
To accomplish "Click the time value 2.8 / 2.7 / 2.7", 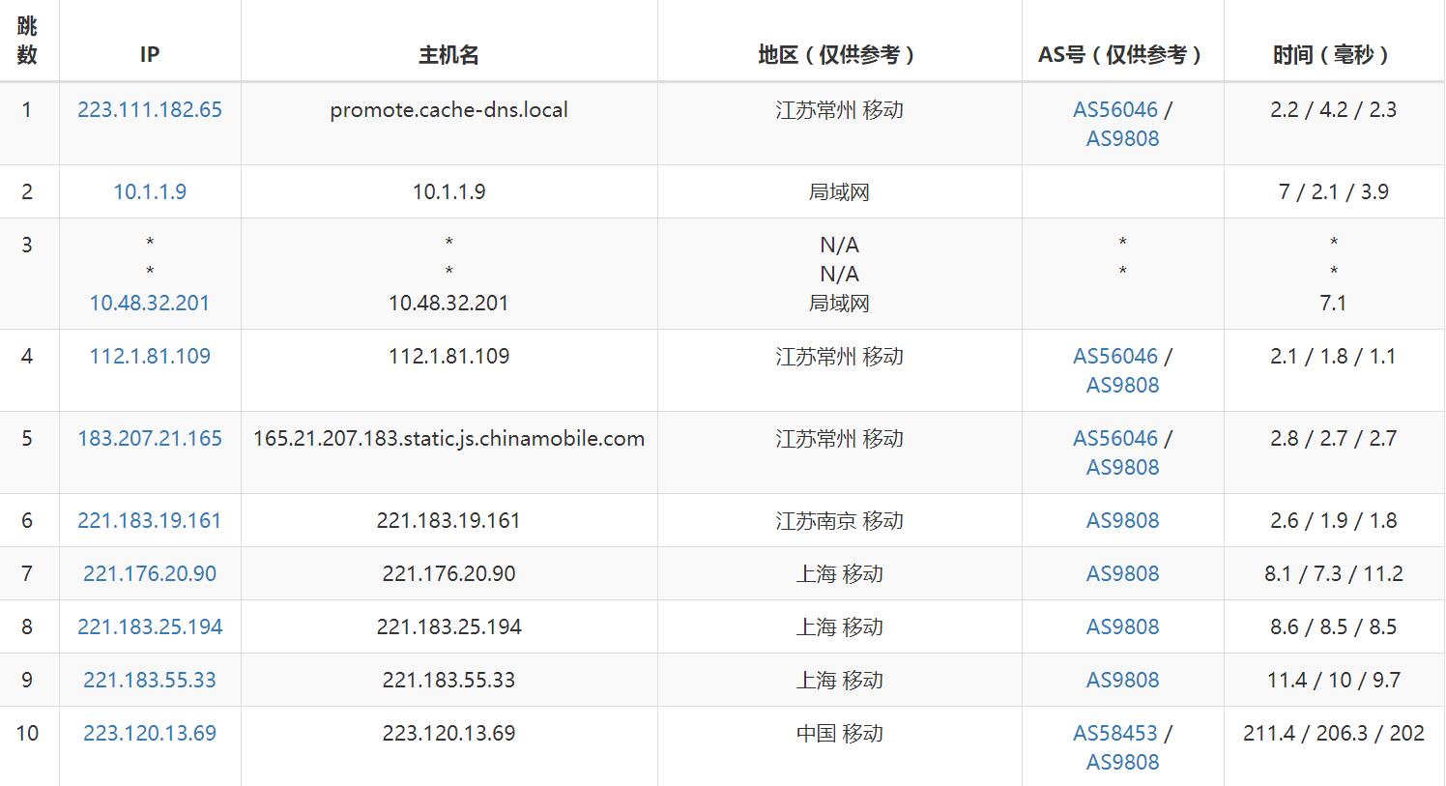I will [1333, 438].
